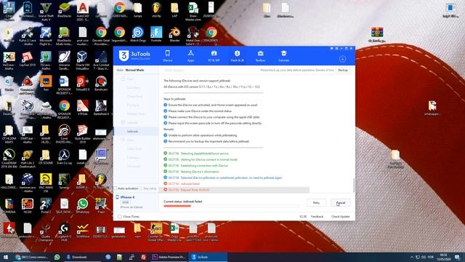Open Quake Champions desktop icon

(x=46, y=231)
